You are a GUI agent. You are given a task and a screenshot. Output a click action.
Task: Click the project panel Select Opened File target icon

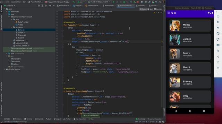pos(39,6)
